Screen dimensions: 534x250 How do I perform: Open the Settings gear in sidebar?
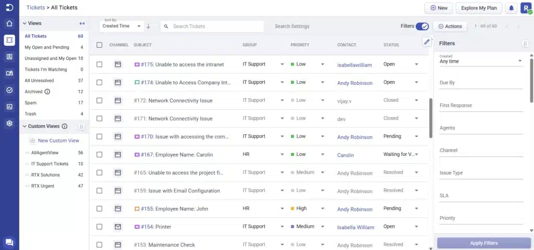pyautogui.click(x=9, y=123)
